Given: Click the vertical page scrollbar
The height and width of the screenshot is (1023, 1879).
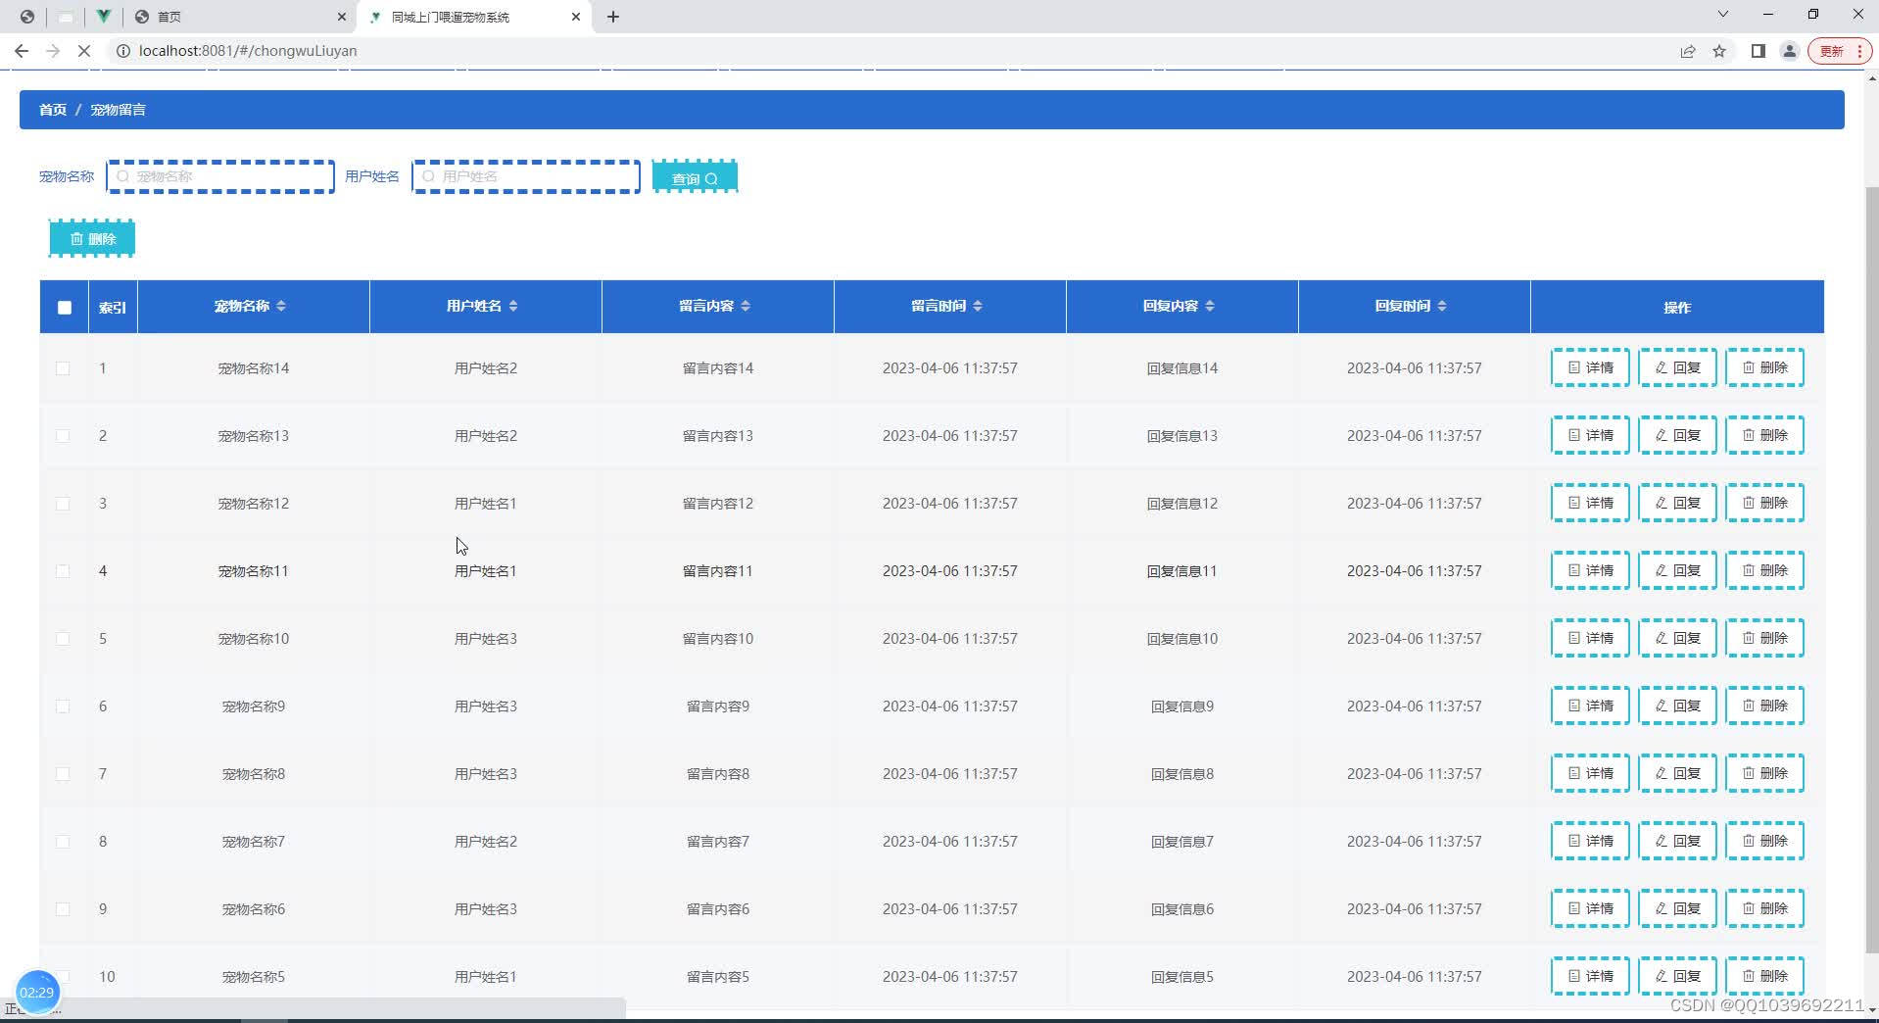Looking at the screenshot, I should click(1871, 568).
